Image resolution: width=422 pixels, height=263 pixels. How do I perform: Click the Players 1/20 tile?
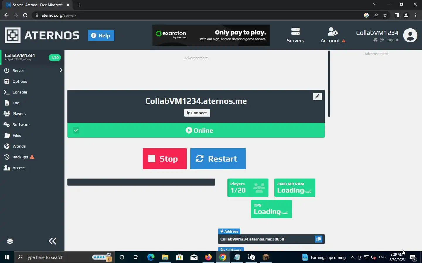click(248, 188)
